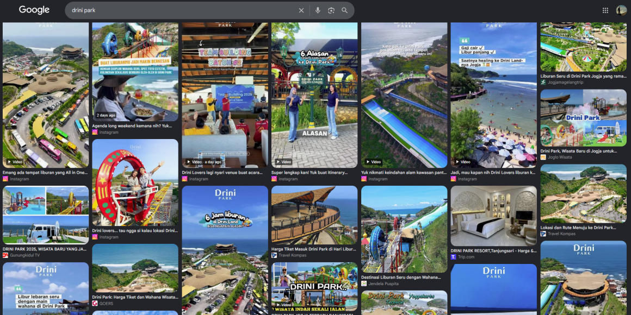Open 'Liburan Seru di Drini Park Jogja' caption
Screen dimensions: 631x315
pyautogui.click(x=583, y=75)
